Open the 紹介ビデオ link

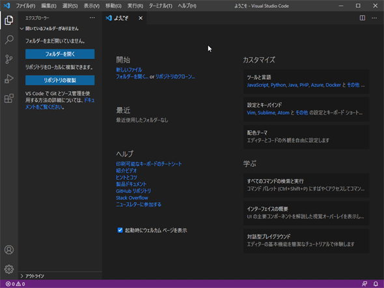click(126, 171)
